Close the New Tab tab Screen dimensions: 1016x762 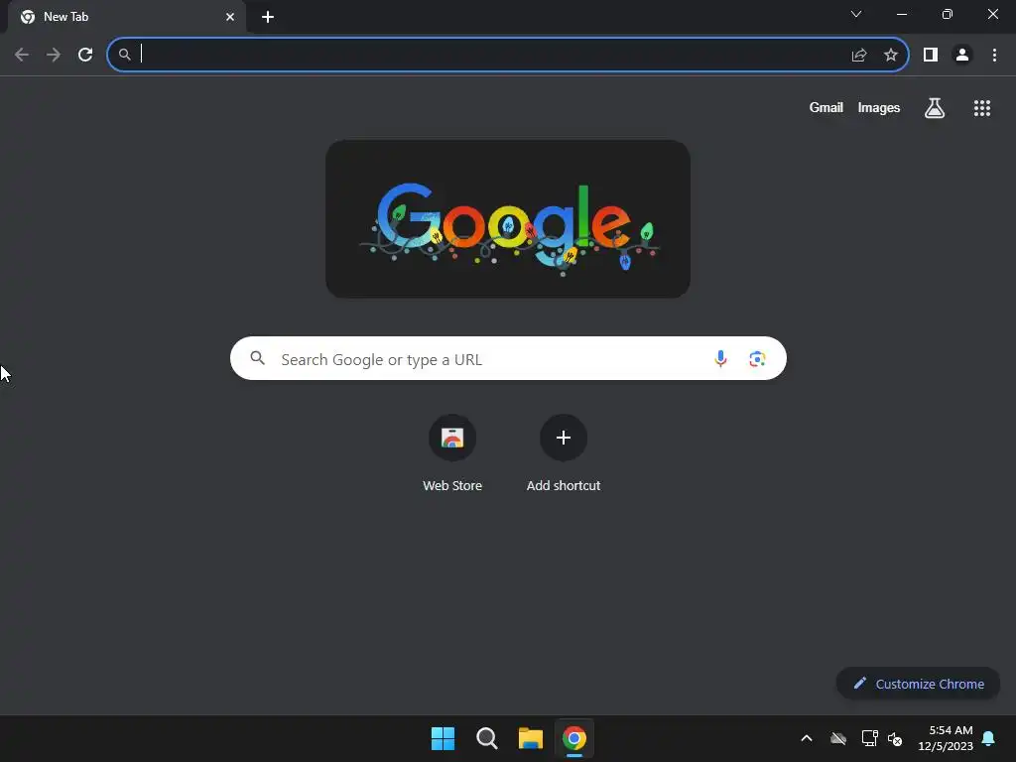(x=230, y=17)
